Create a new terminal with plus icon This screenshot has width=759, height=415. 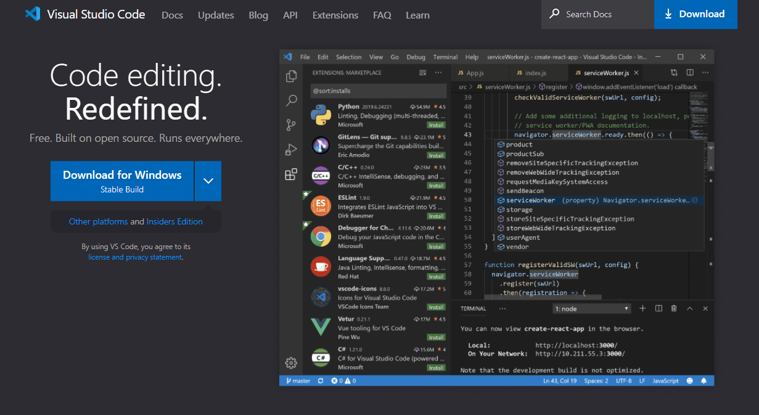point(642,308)
